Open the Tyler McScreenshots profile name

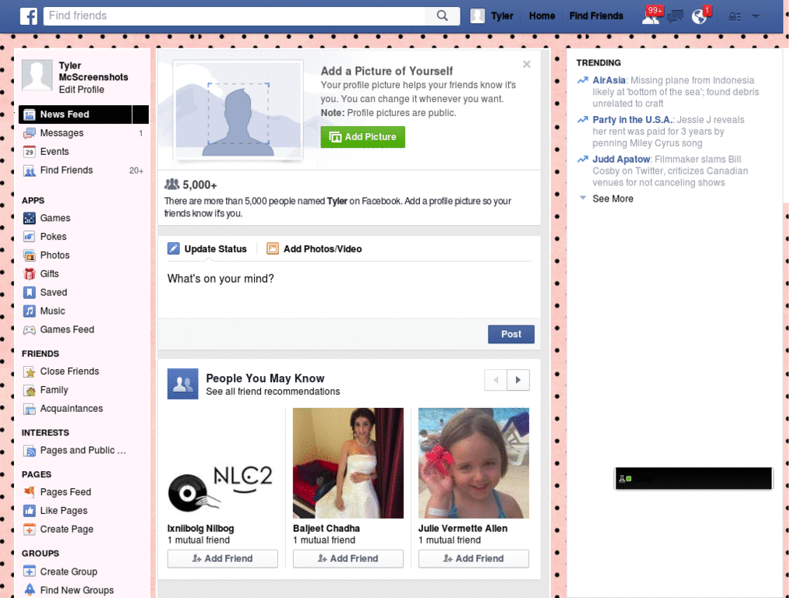click(94, 72)
